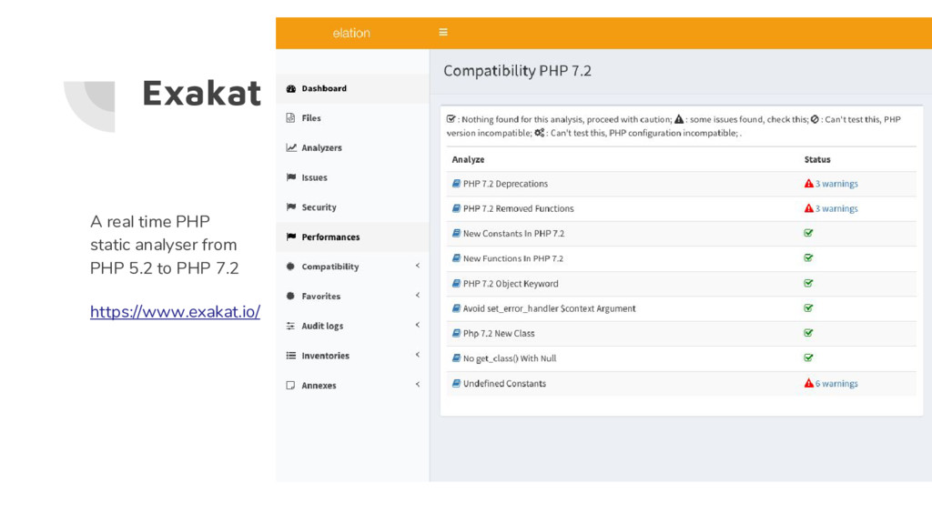Screen dimensions: 932x524
Task: Open the Compatibility menu item
Action: pos(352,267)
